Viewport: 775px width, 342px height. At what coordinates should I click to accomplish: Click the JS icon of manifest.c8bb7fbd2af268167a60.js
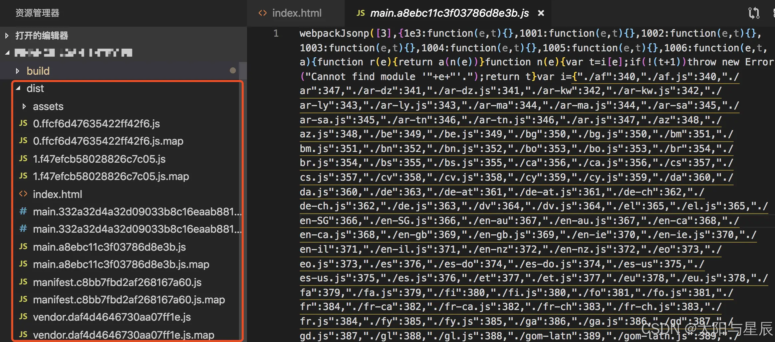point(23,282)
